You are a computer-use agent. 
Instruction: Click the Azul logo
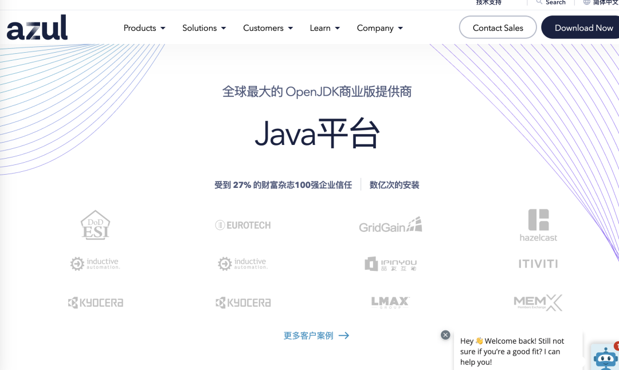pyautogui.click(x=37, y=27)
